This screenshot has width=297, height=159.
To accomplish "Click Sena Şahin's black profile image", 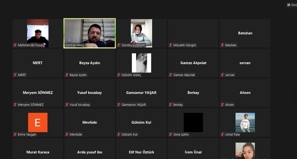I will pos(193,122).
